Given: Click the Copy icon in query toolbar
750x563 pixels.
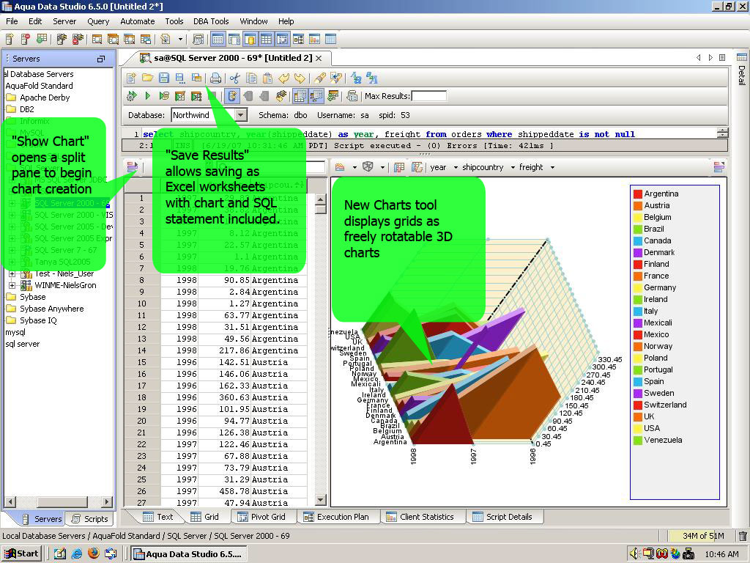Looking at the screenshot, I should coord(251,78).
